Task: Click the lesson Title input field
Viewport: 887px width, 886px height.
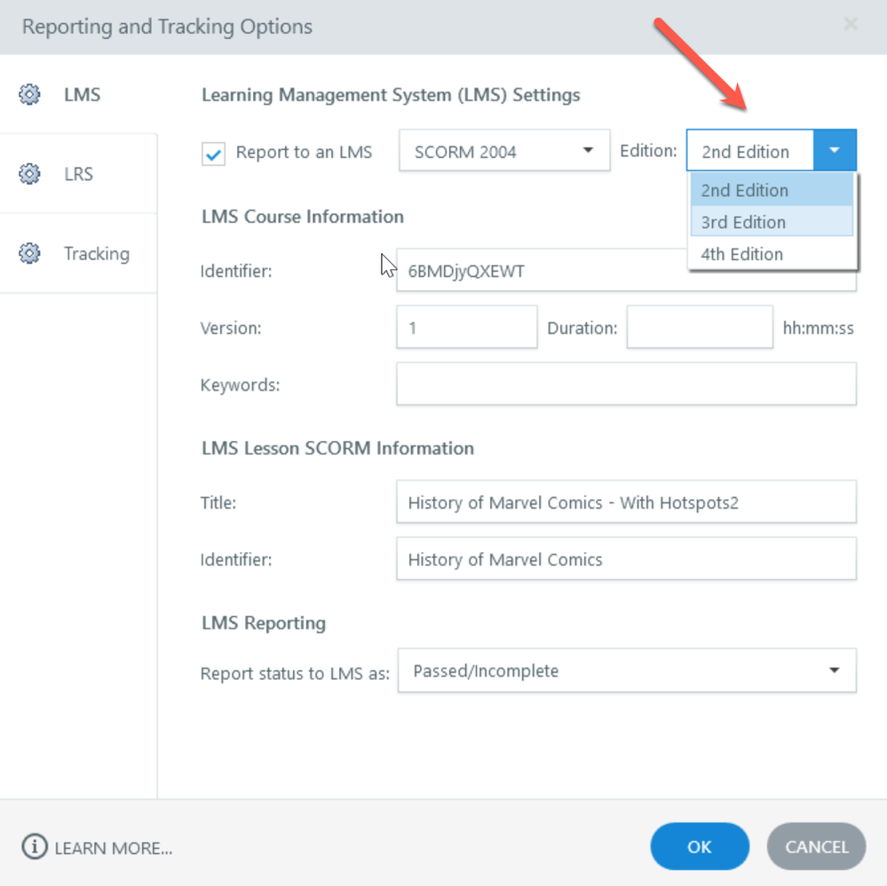Action: click(x=626, y=502)
